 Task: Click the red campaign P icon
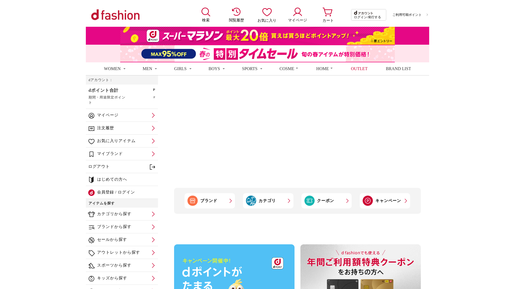click(368, 201)
